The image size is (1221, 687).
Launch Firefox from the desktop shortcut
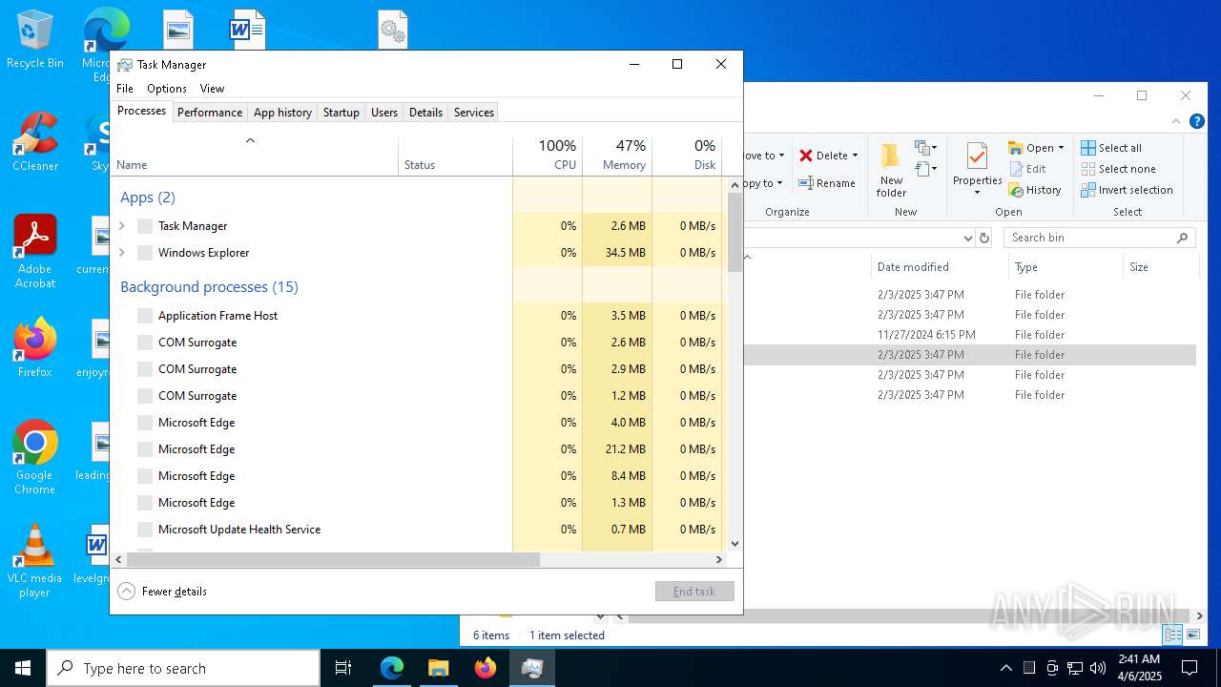[34, 347]
